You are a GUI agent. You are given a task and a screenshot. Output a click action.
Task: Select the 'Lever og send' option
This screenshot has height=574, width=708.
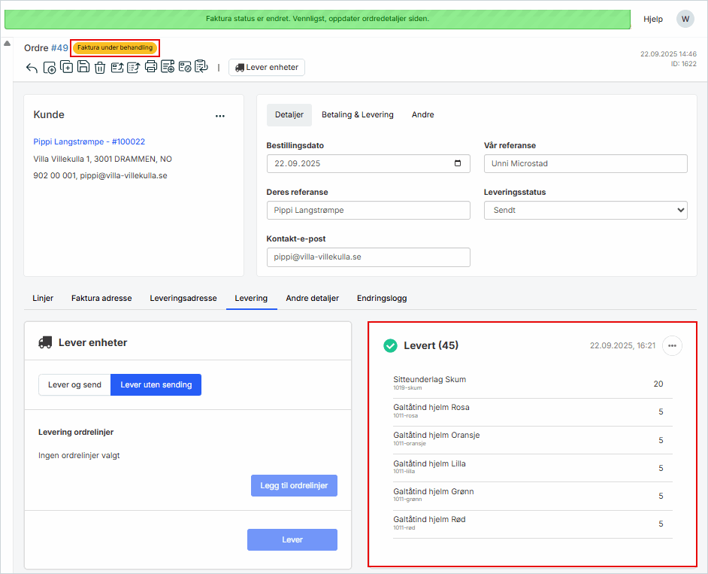74,384
